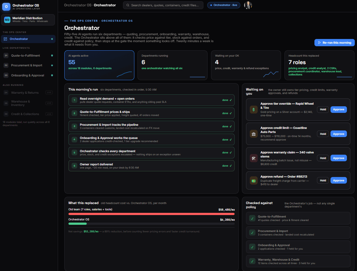Open Procurement & Import department
This screenshot has height=271, width=357.
point(28,65)
